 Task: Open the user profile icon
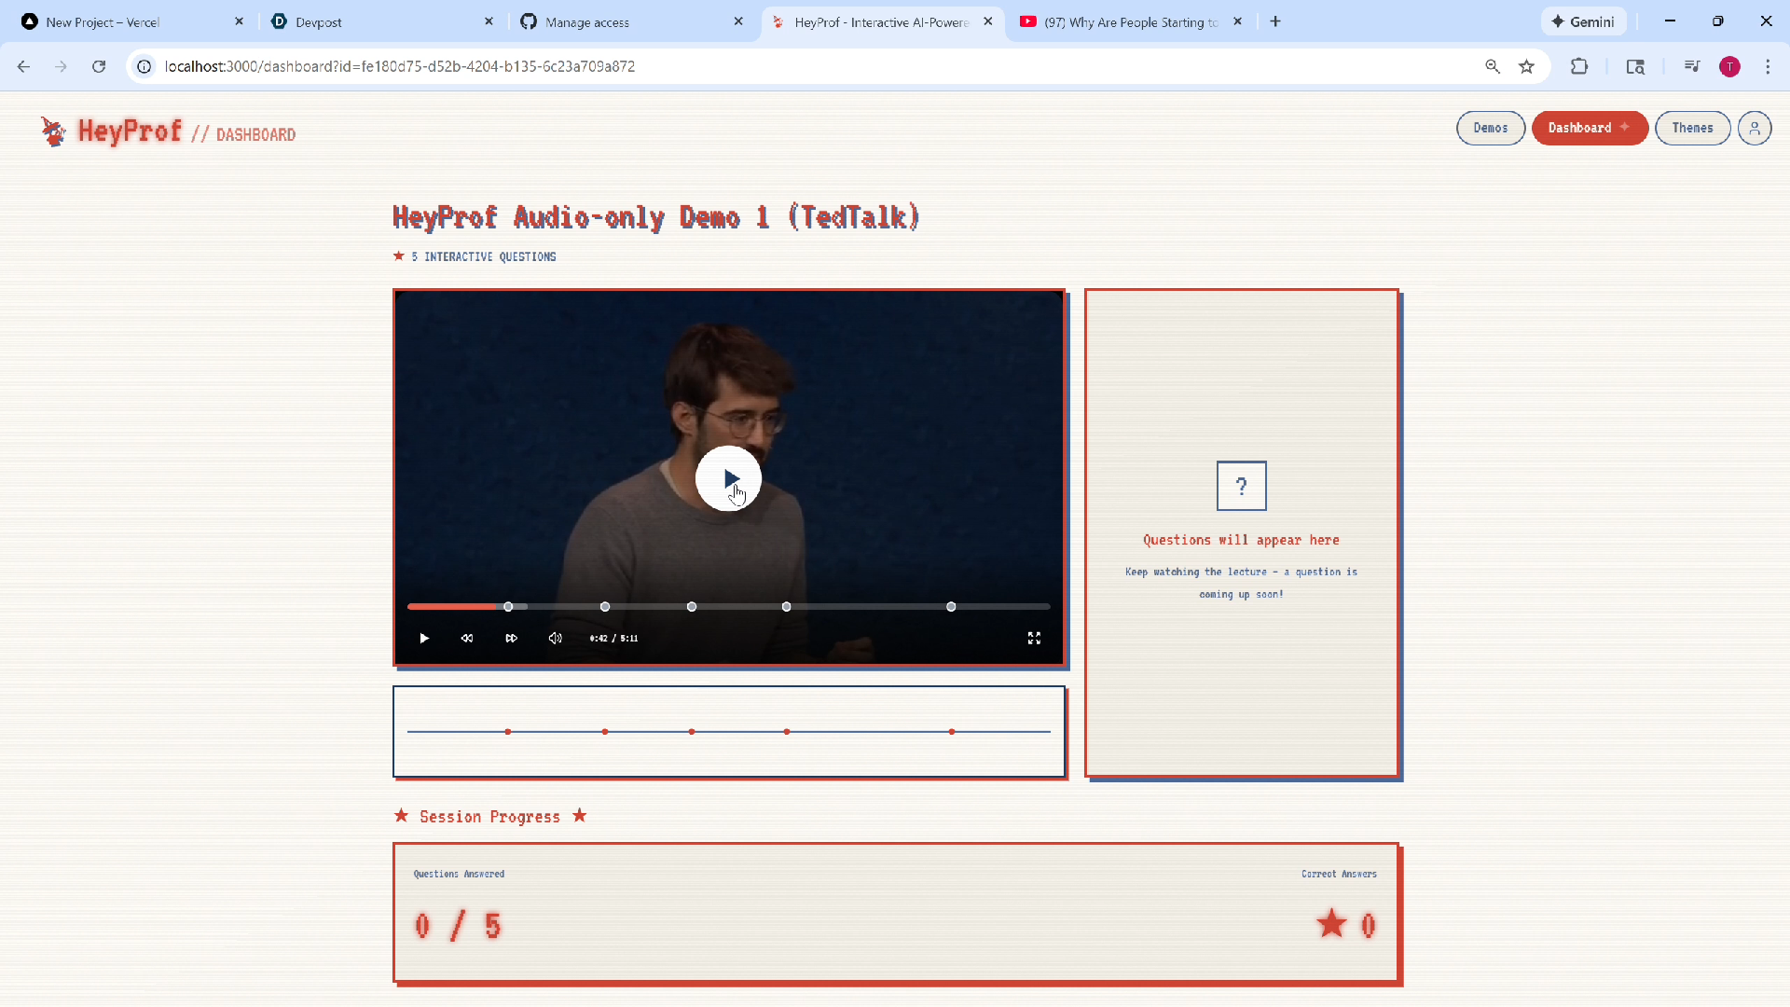[x=1754, y=128]
